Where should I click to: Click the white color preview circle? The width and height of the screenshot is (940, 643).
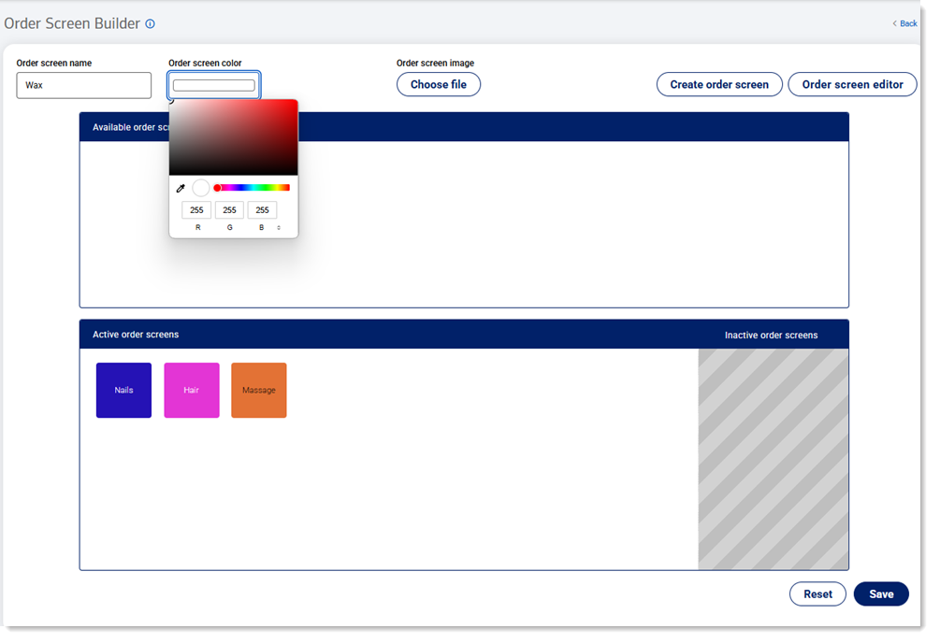click(201, 188)
